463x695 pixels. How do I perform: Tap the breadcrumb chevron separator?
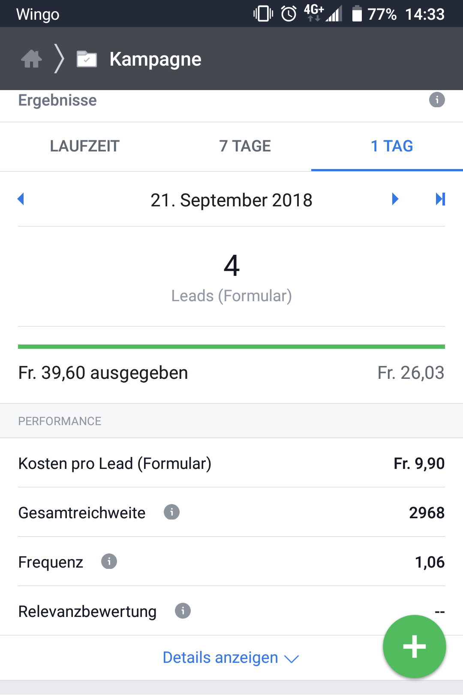coord(59,59)
